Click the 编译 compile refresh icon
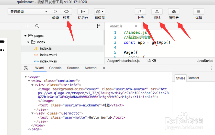215x135 pixels. (x=55, y=12)
